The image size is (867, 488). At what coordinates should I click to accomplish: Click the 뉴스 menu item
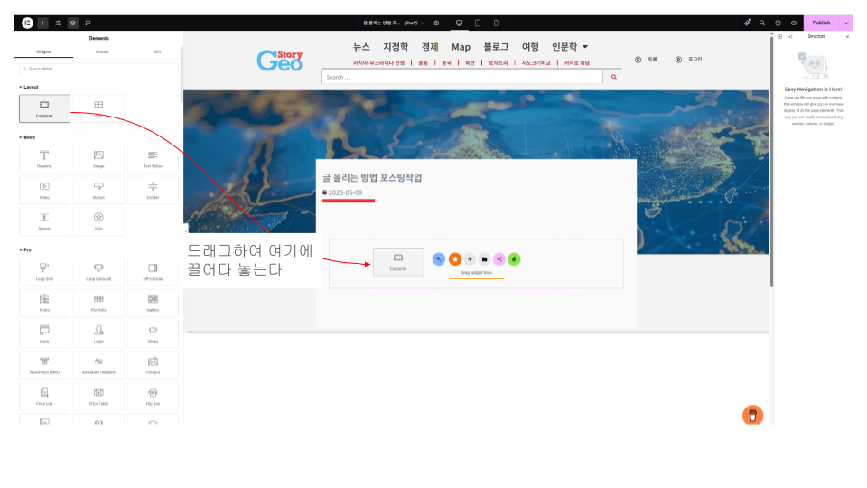[x=361, y=47]
